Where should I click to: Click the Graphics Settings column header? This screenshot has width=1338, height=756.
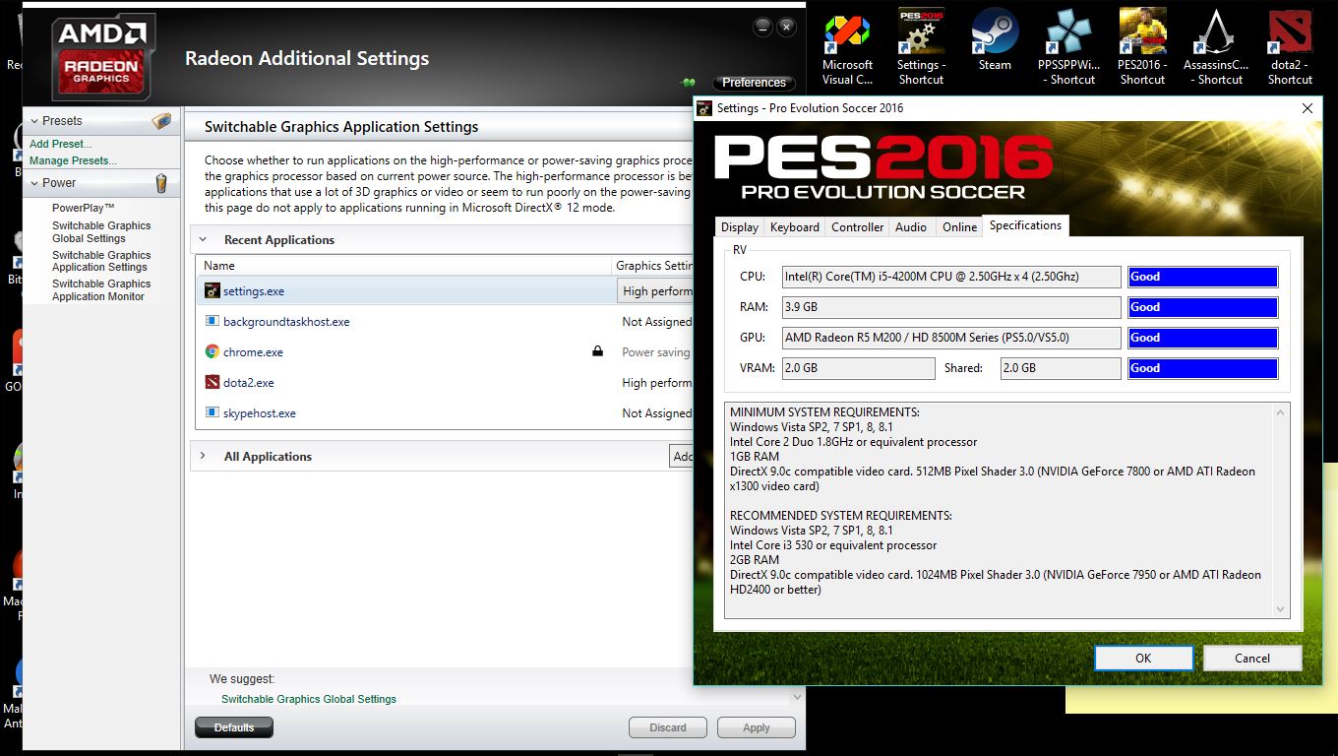tap(653, 266)
